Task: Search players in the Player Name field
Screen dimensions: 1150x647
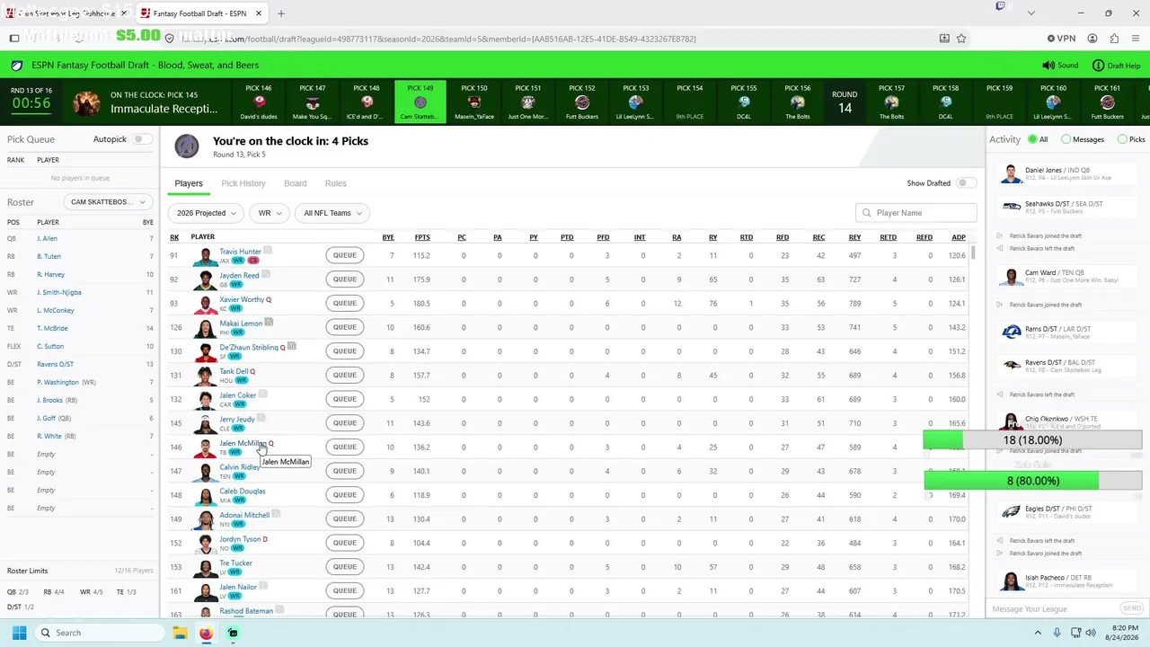Action: (x=916, y=213)
